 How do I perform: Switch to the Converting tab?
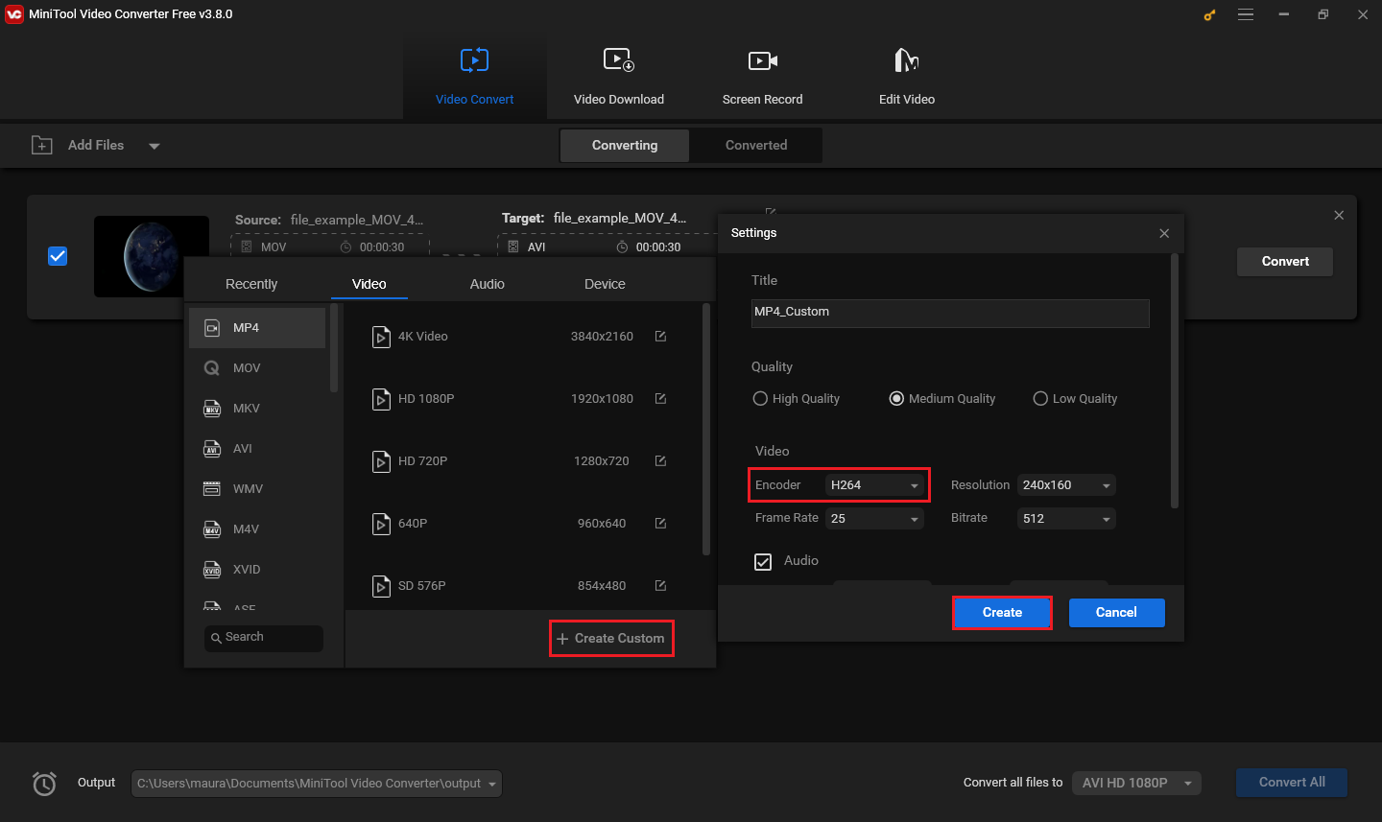[625, 145]
